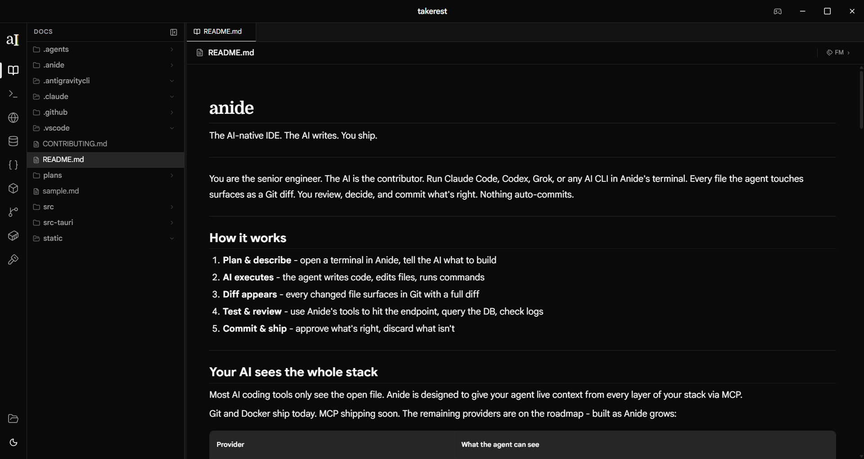
Task: Click the "anide" main heading
Action: tap(231, 108)
